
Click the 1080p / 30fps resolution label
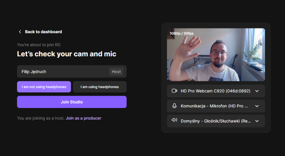pyautogui.click(x=182, y=33)
